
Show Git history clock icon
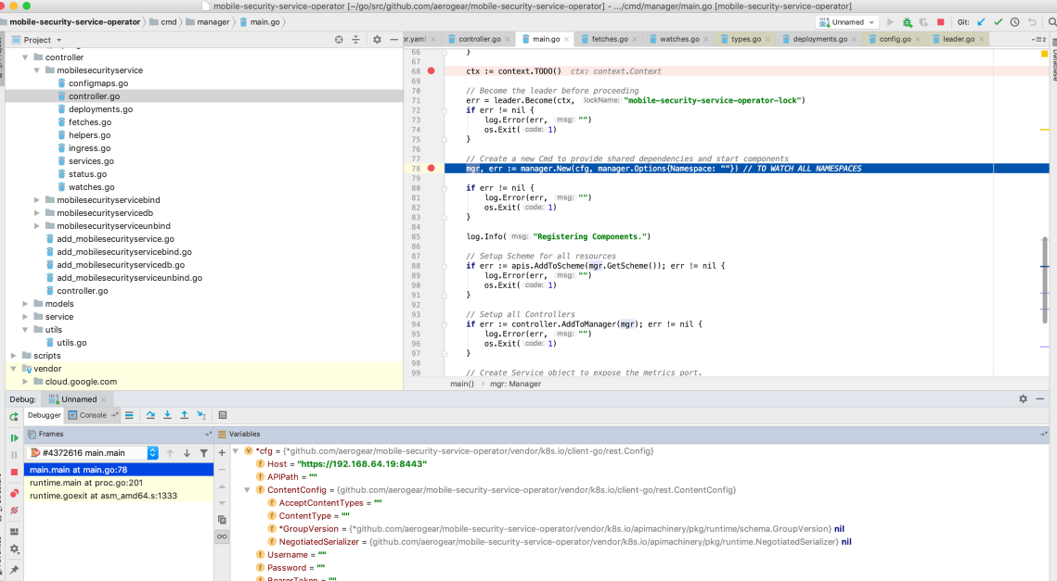(x=1014, y=22)
